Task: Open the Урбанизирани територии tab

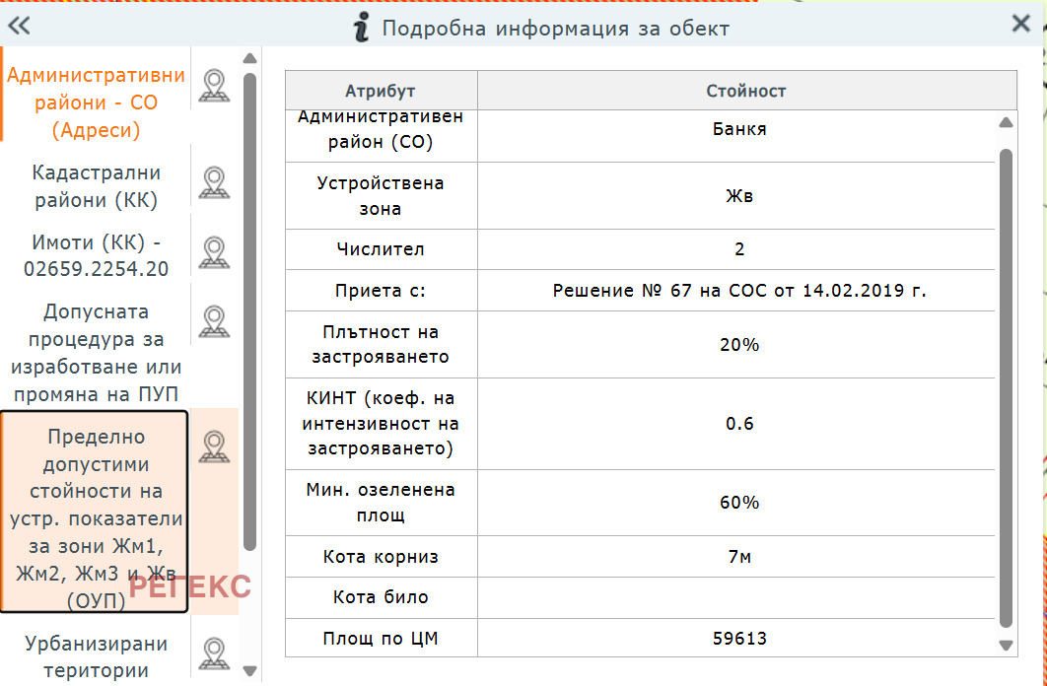Action: 97,656
